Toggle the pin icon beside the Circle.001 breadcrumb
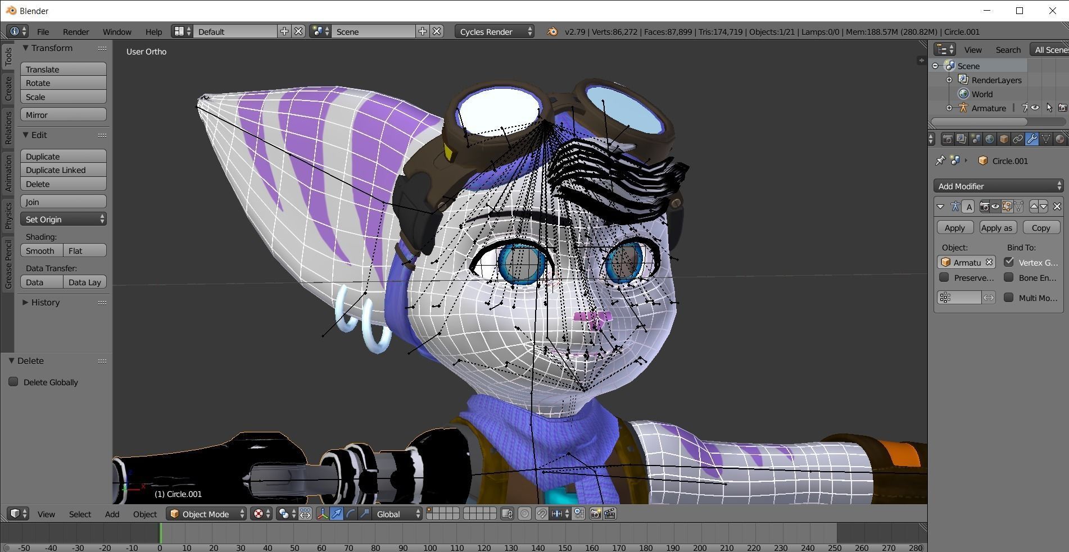Viewport: 1069px width, 552px height. [x=940, y=161]
